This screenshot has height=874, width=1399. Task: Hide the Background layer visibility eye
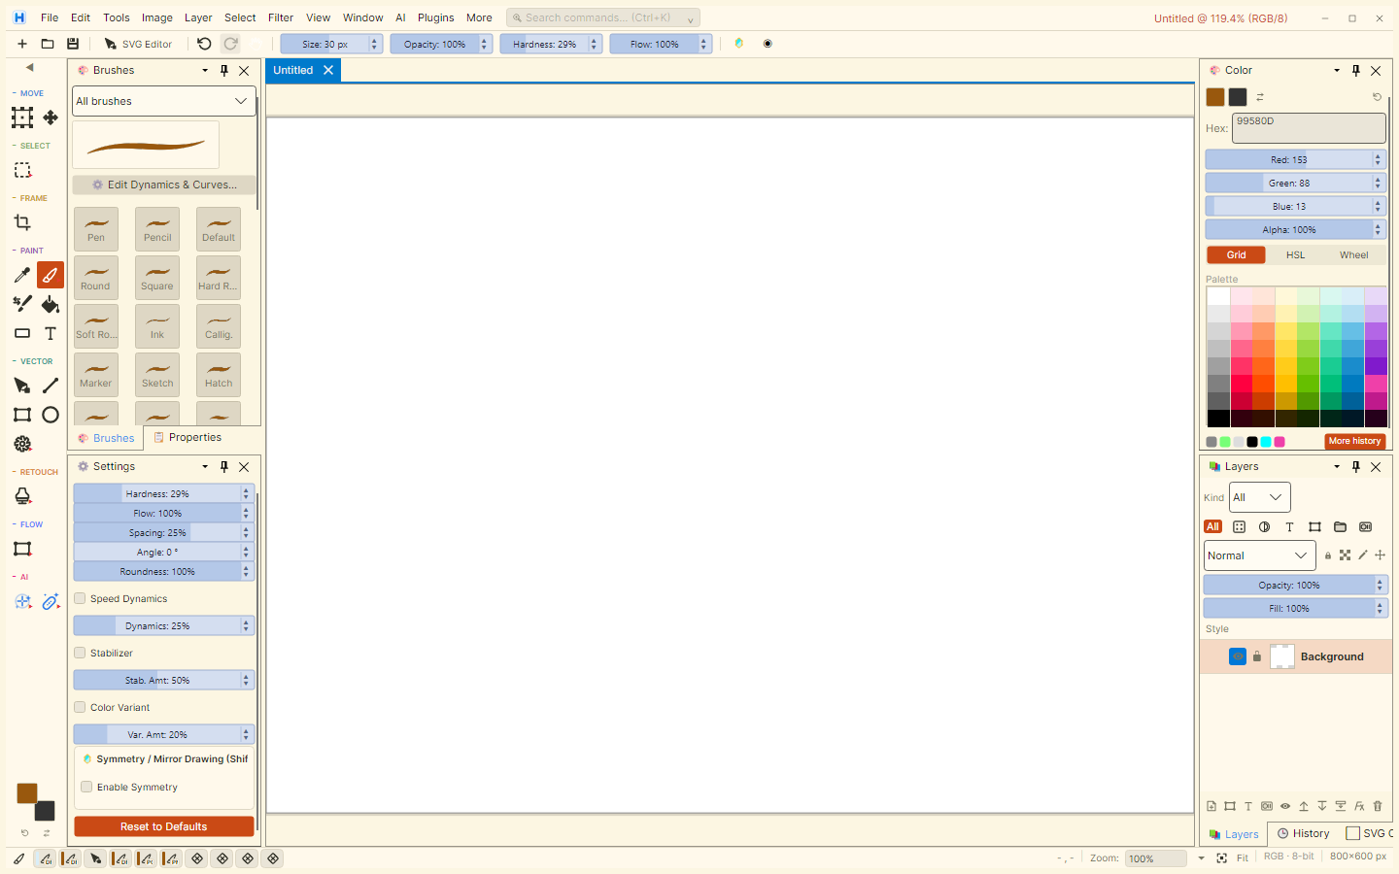click(x=1238, y=656)
